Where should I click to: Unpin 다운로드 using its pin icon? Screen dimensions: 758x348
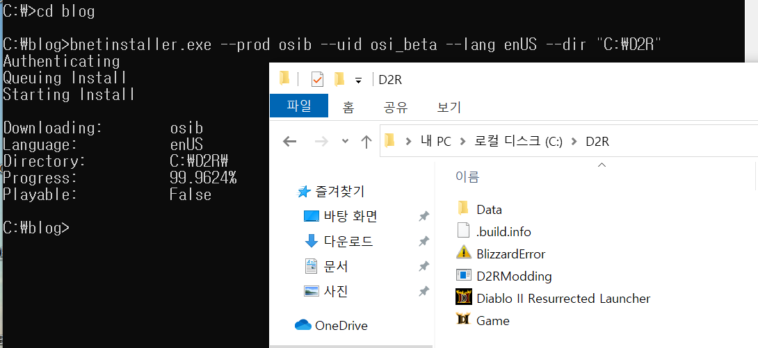click(424, 241)
